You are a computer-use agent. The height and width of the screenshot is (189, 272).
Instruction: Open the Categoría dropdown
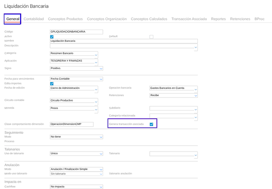click(x=74, y=54)
